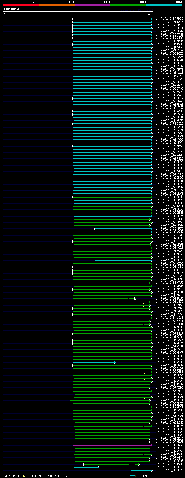
Task: Select the label UniRef100_C7QTW8
Action: [169, 235]
